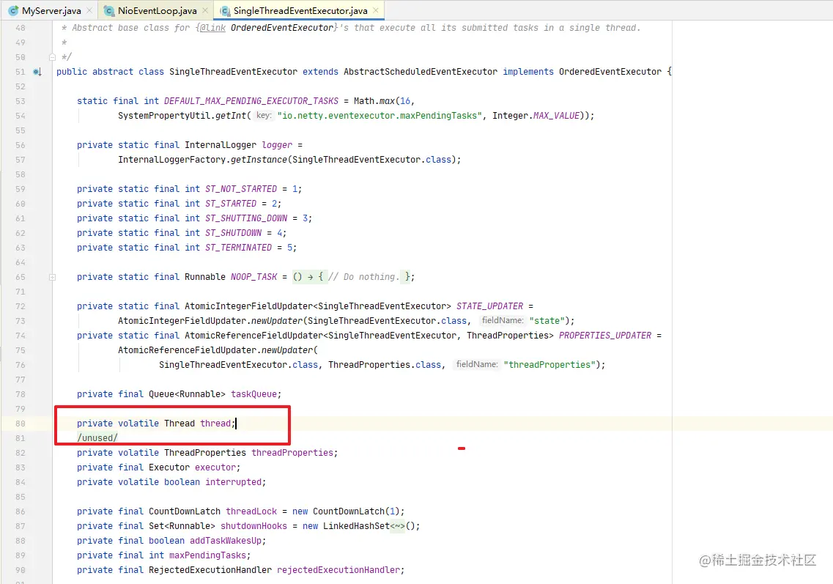
Task: Click the addTaskWakesUp field name
Action: click(226, 541)
